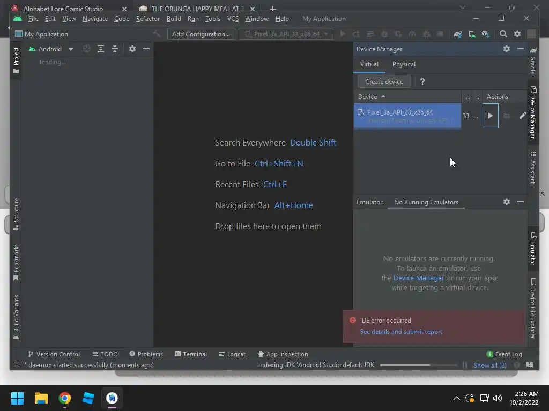Open the Structure side tab
The image size is (549, 411).
tap(16, 214)
